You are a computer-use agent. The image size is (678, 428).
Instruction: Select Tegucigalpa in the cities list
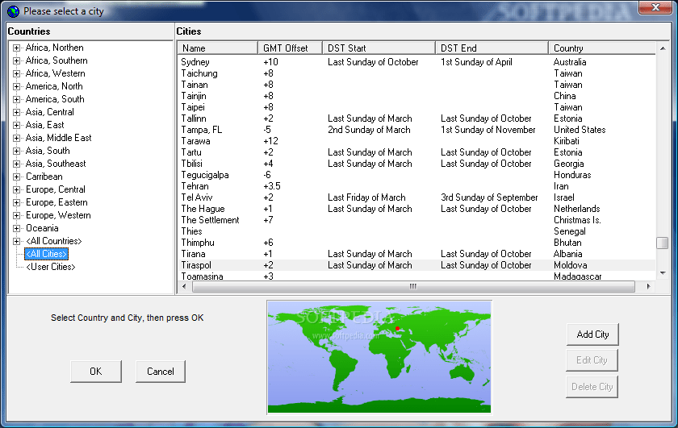[x=205, y=175]
